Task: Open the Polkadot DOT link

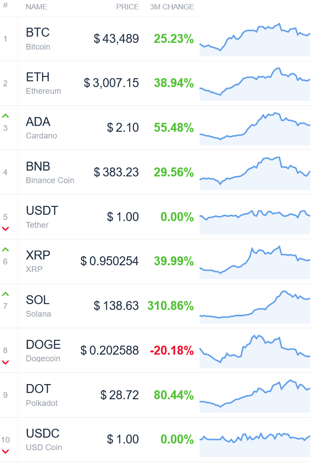Action: 42,395
